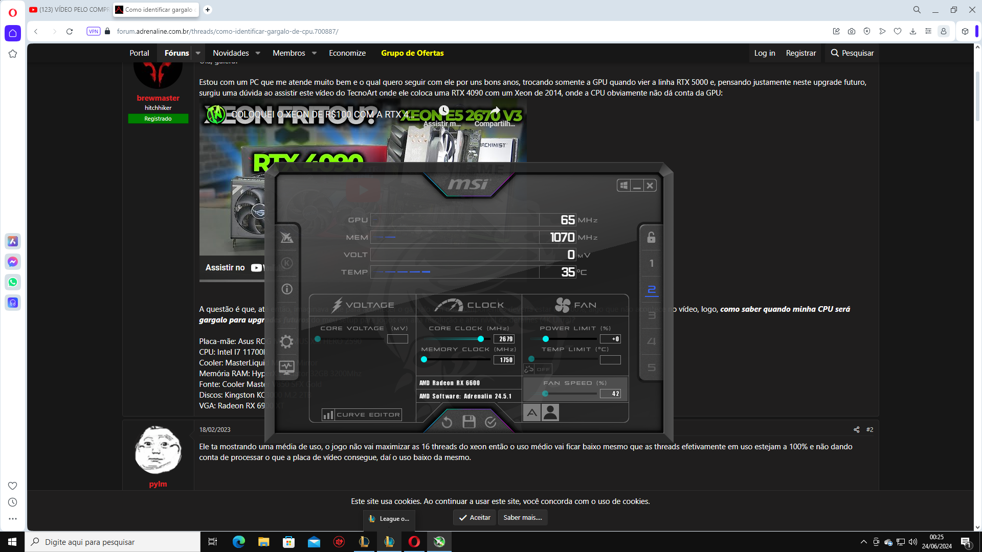Open brewmaster user profile link

[158, 98]
